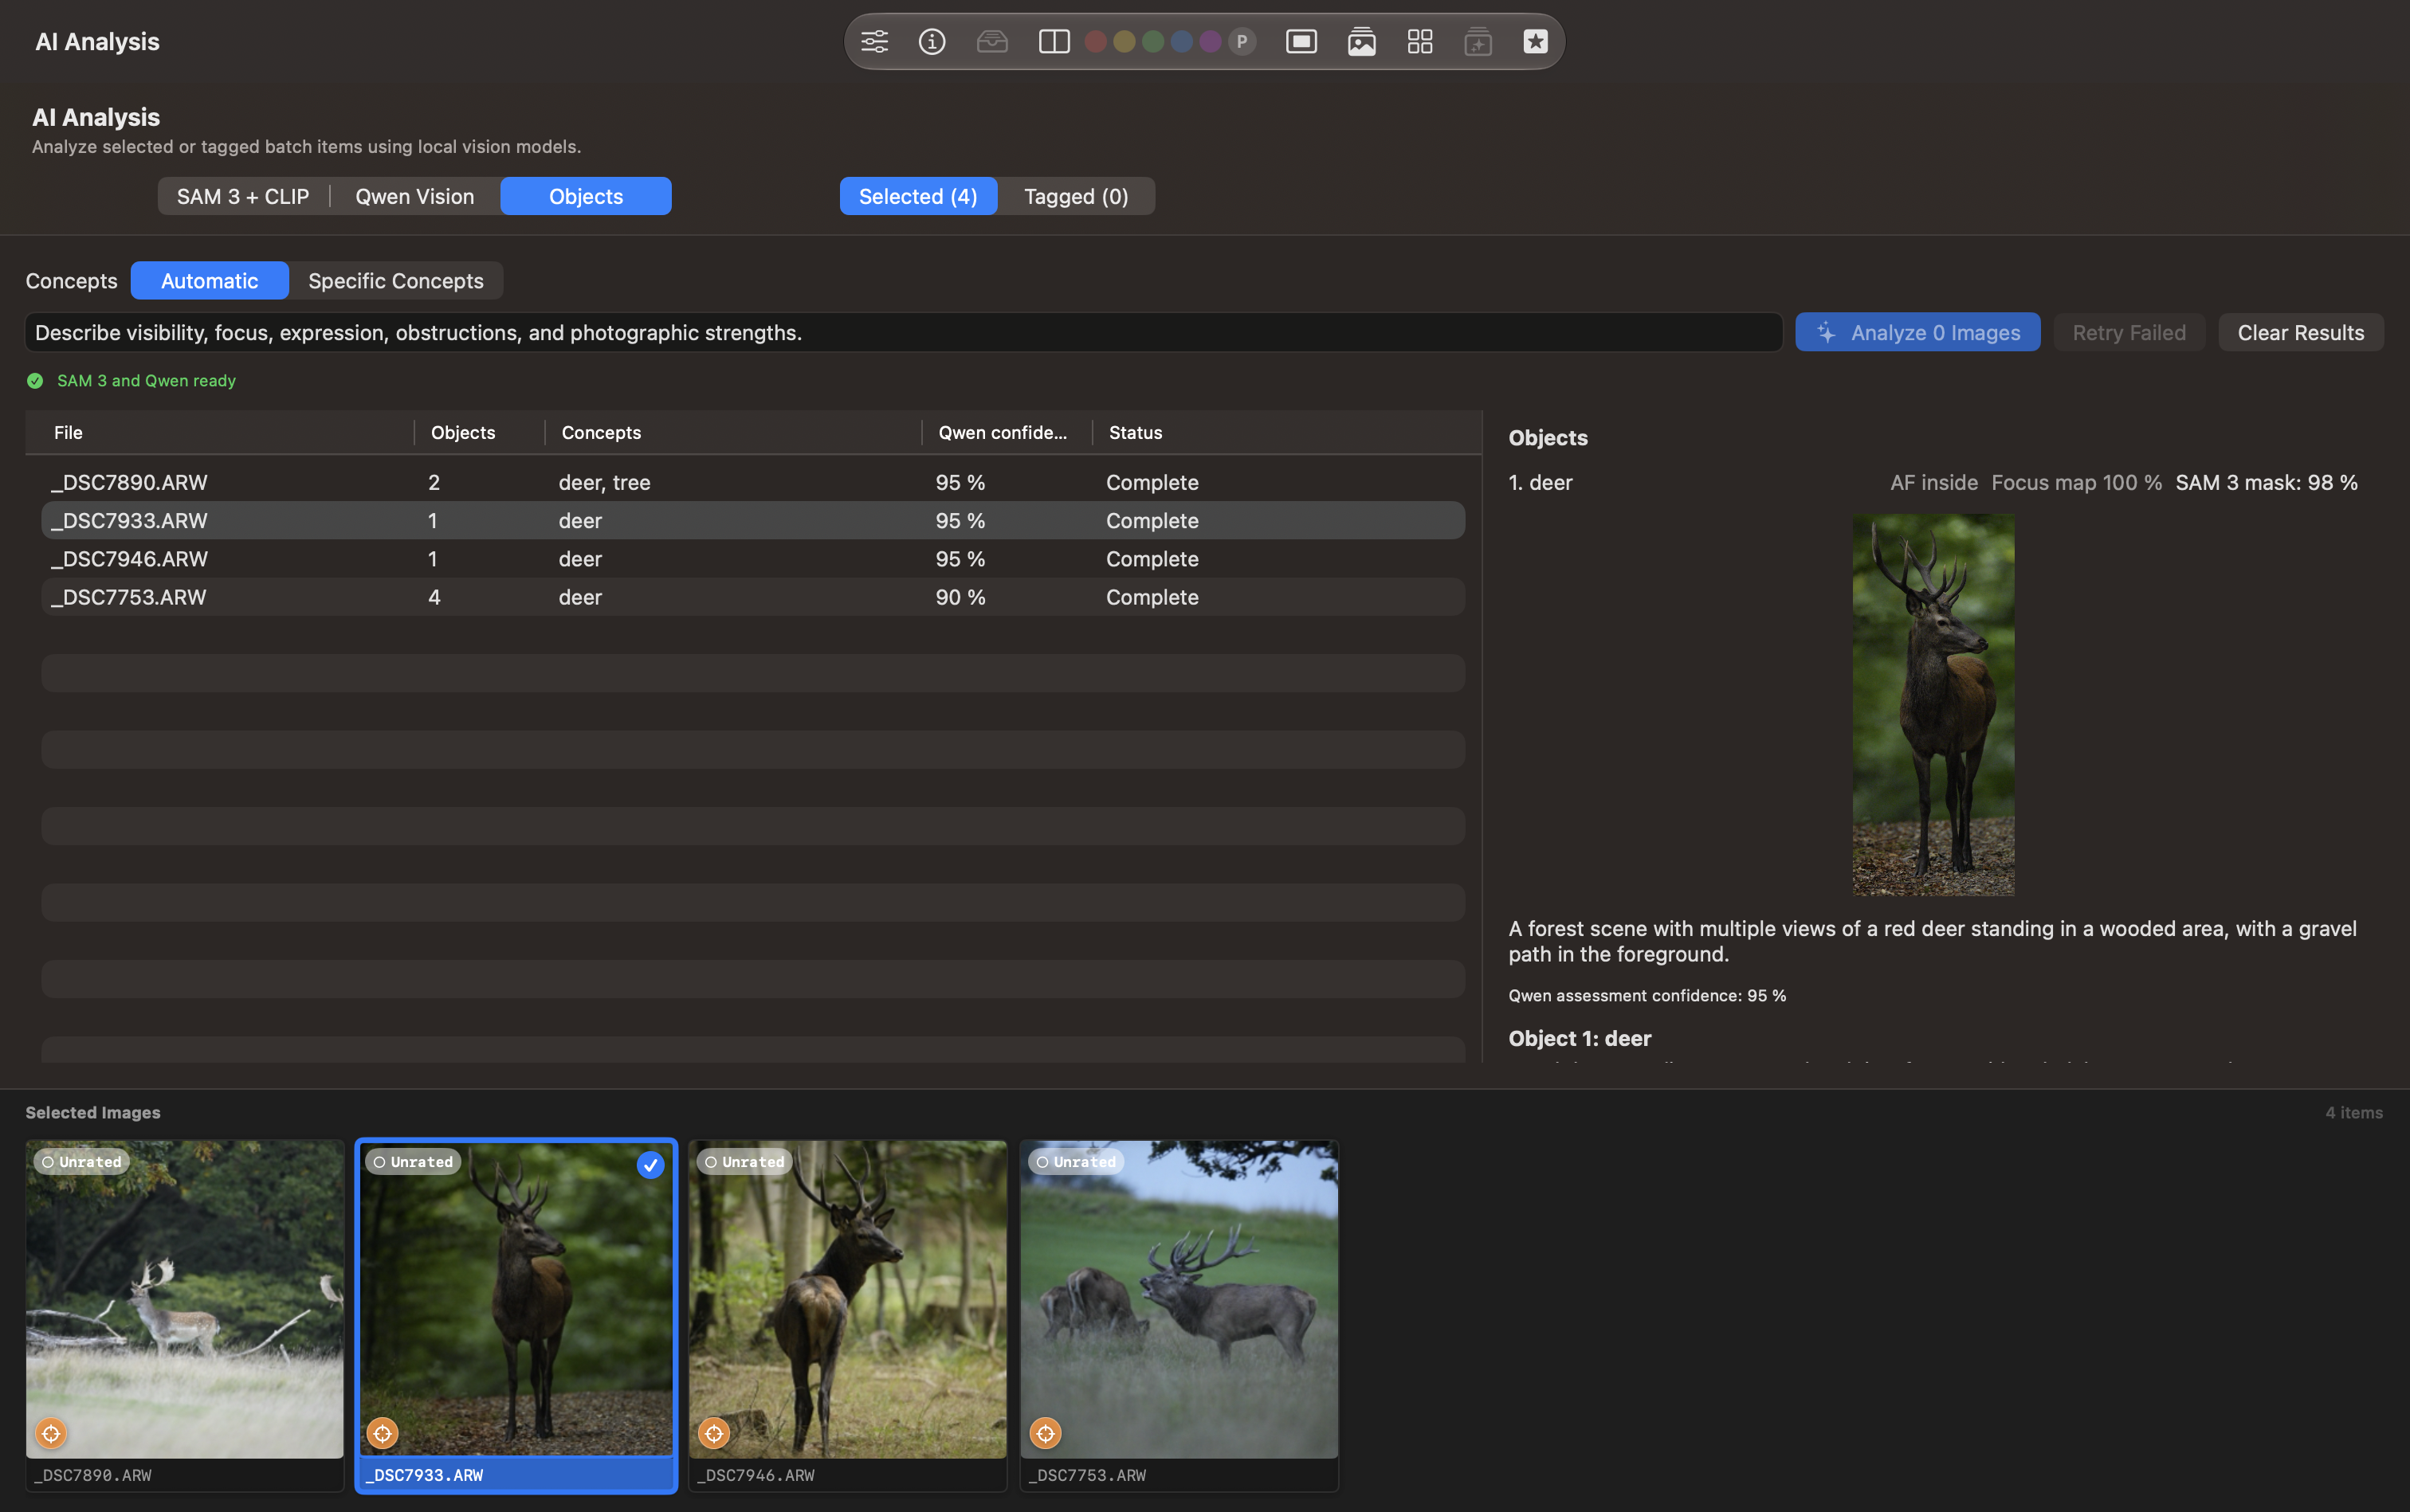The image size is (2410, 1512).
Task: Select the purple color label swatch
Action: [x=1210, y=41]
